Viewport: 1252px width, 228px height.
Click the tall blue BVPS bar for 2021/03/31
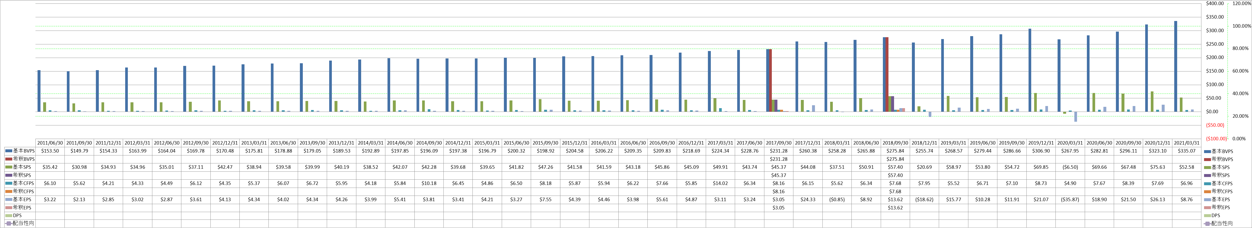pos(1176,66)
